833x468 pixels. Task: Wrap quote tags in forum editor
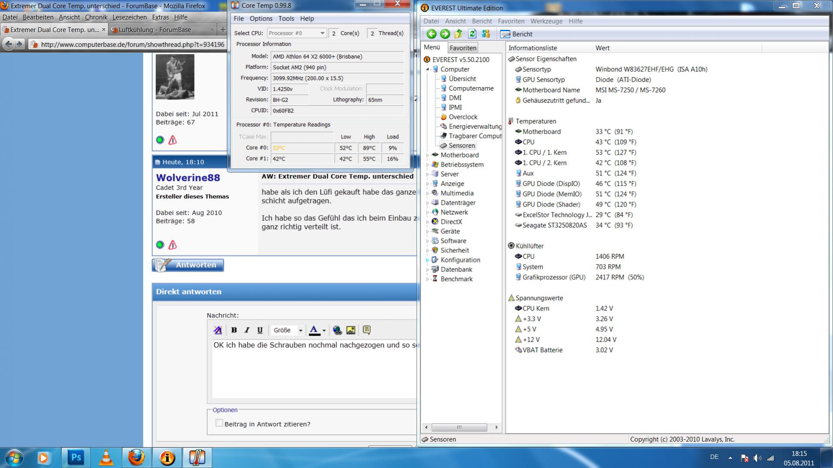[x=367, y=330]
